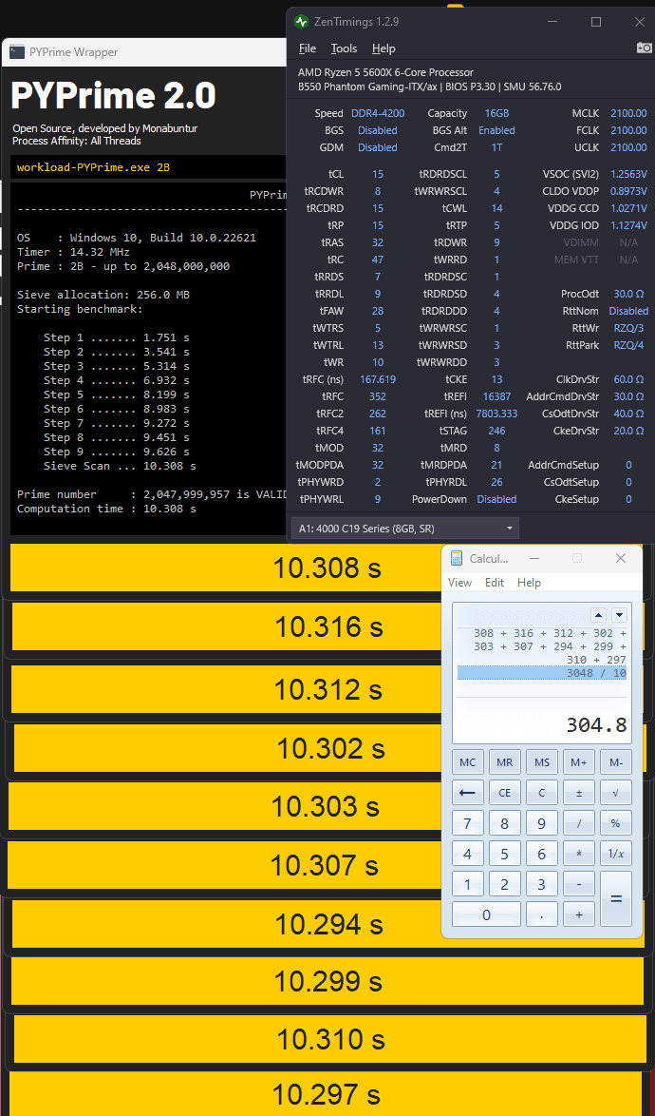Click the VSOC (SVI2) value 1.2563V
The height and width of the screenshot is (1116, 655).
tap(628, 174)
